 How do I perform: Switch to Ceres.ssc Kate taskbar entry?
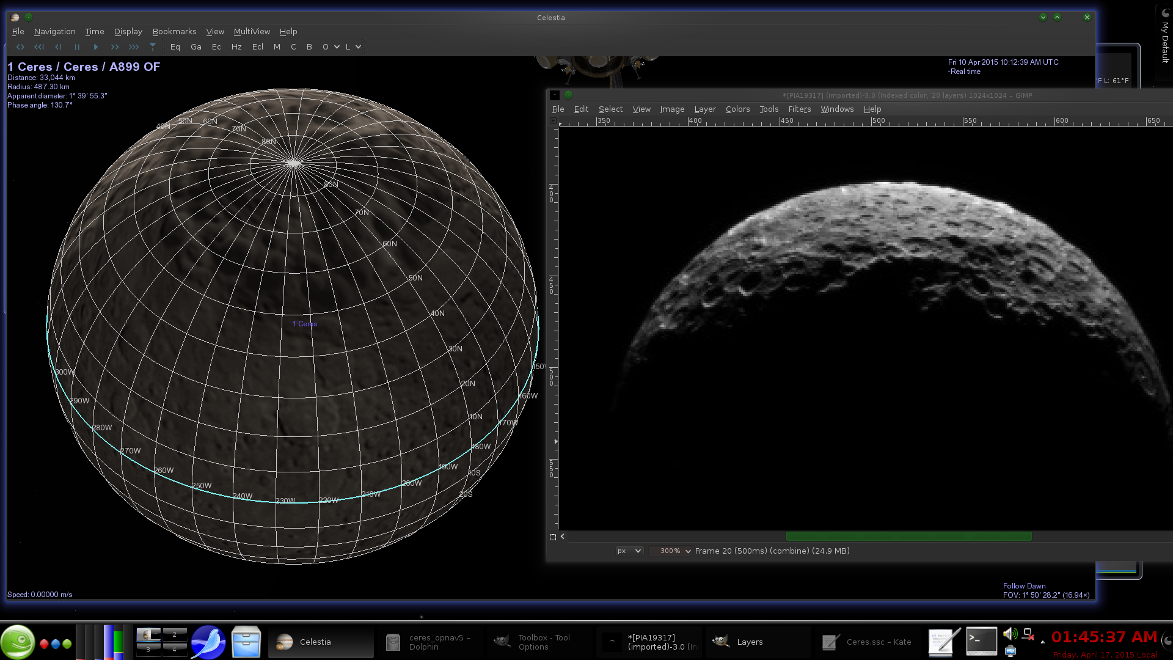pyautogui.click(x=868, y=642)
